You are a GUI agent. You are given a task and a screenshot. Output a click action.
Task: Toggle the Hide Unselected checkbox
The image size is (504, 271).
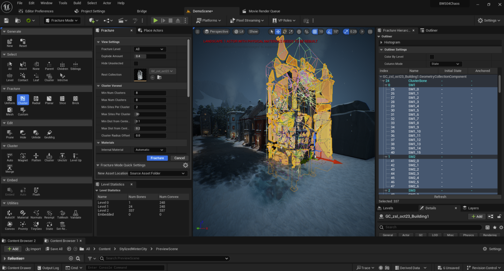[x=136, y=63]
